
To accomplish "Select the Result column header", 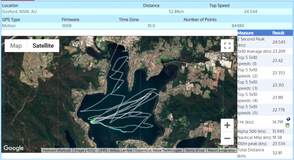I will (x=278, y=33).
